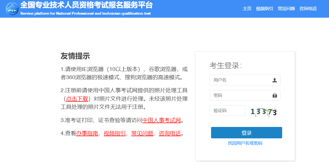This screenshot has width=329, height=162.
Task: Open the red 办事指南 link in tips
Action: [x=87, y=133]
